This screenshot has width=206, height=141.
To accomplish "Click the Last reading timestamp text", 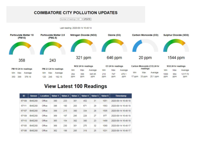I will (x=76, y=28).
